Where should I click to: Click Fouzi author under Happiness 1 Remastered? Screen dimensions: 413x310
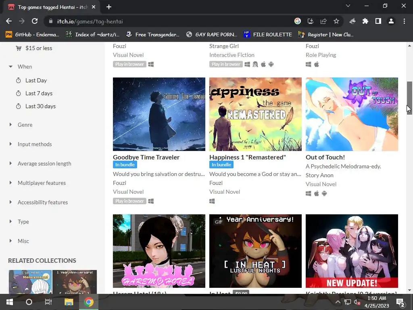pos(216,183)
